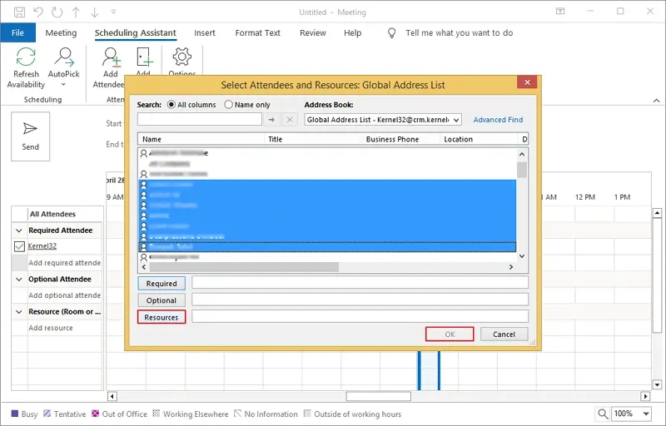This screenshot has width=666, height=426.
Task: Open the Customize Quick Access Toolbar dropdown
Action: (x=113, y=12)
